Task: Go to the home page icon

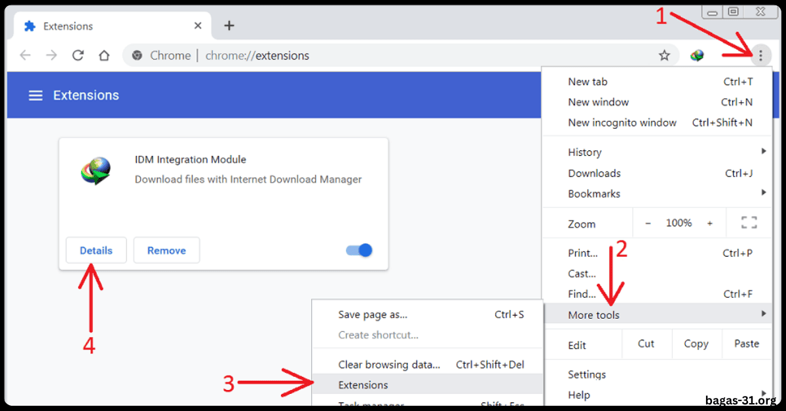Action: [x=103, y=56]
